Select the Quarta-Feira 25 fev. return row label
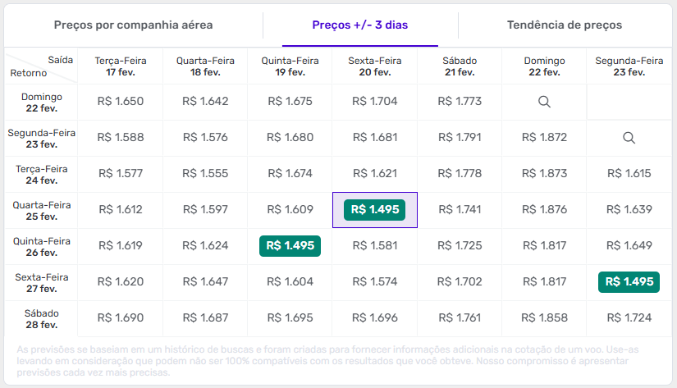This screenshot has width=677, height=388. [40, 210]
